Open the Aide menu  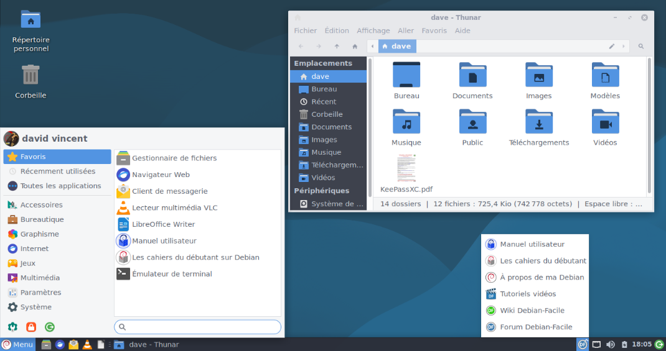point(462,30)
